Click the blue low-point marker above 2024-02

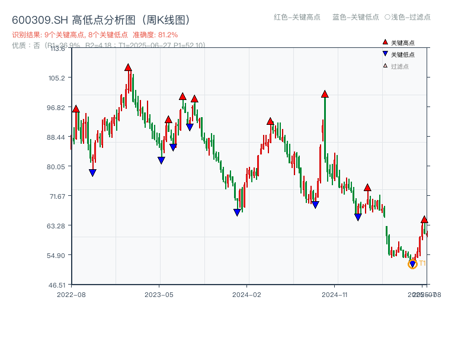click(x=238, y=211)
